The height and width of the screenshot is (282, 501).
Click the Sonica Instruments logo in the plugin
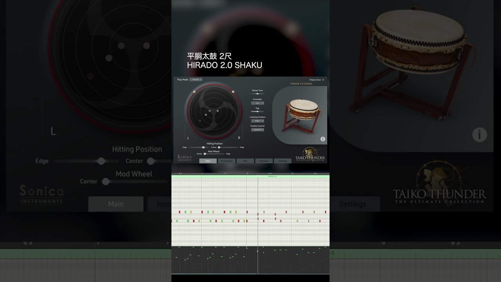click(x=184, y=158)
